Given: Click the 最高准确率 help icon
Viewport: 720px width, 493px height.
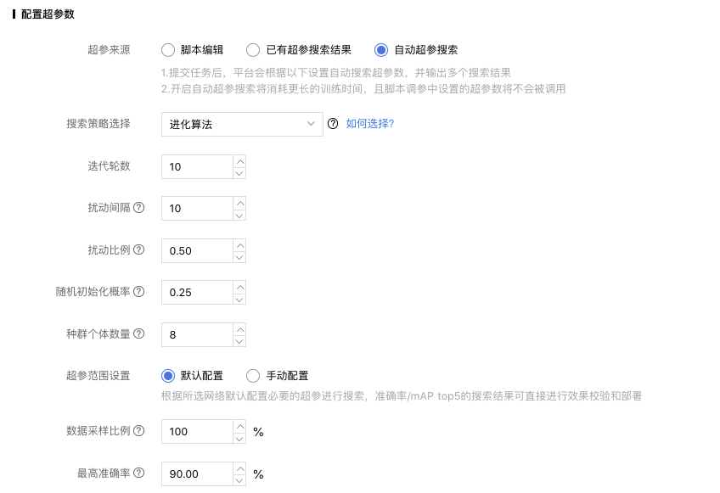Looking at the screenshot, I should coord(139,473).
